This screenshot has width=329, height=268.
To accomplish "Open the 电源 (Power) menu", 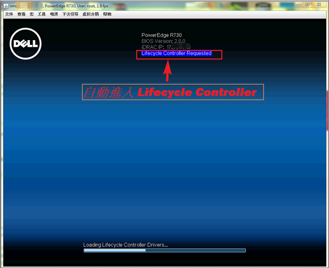I will (x=54, y=14).
